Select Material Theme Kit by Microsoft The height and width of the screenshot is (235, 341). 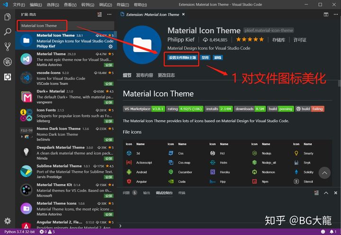(66, 190)
